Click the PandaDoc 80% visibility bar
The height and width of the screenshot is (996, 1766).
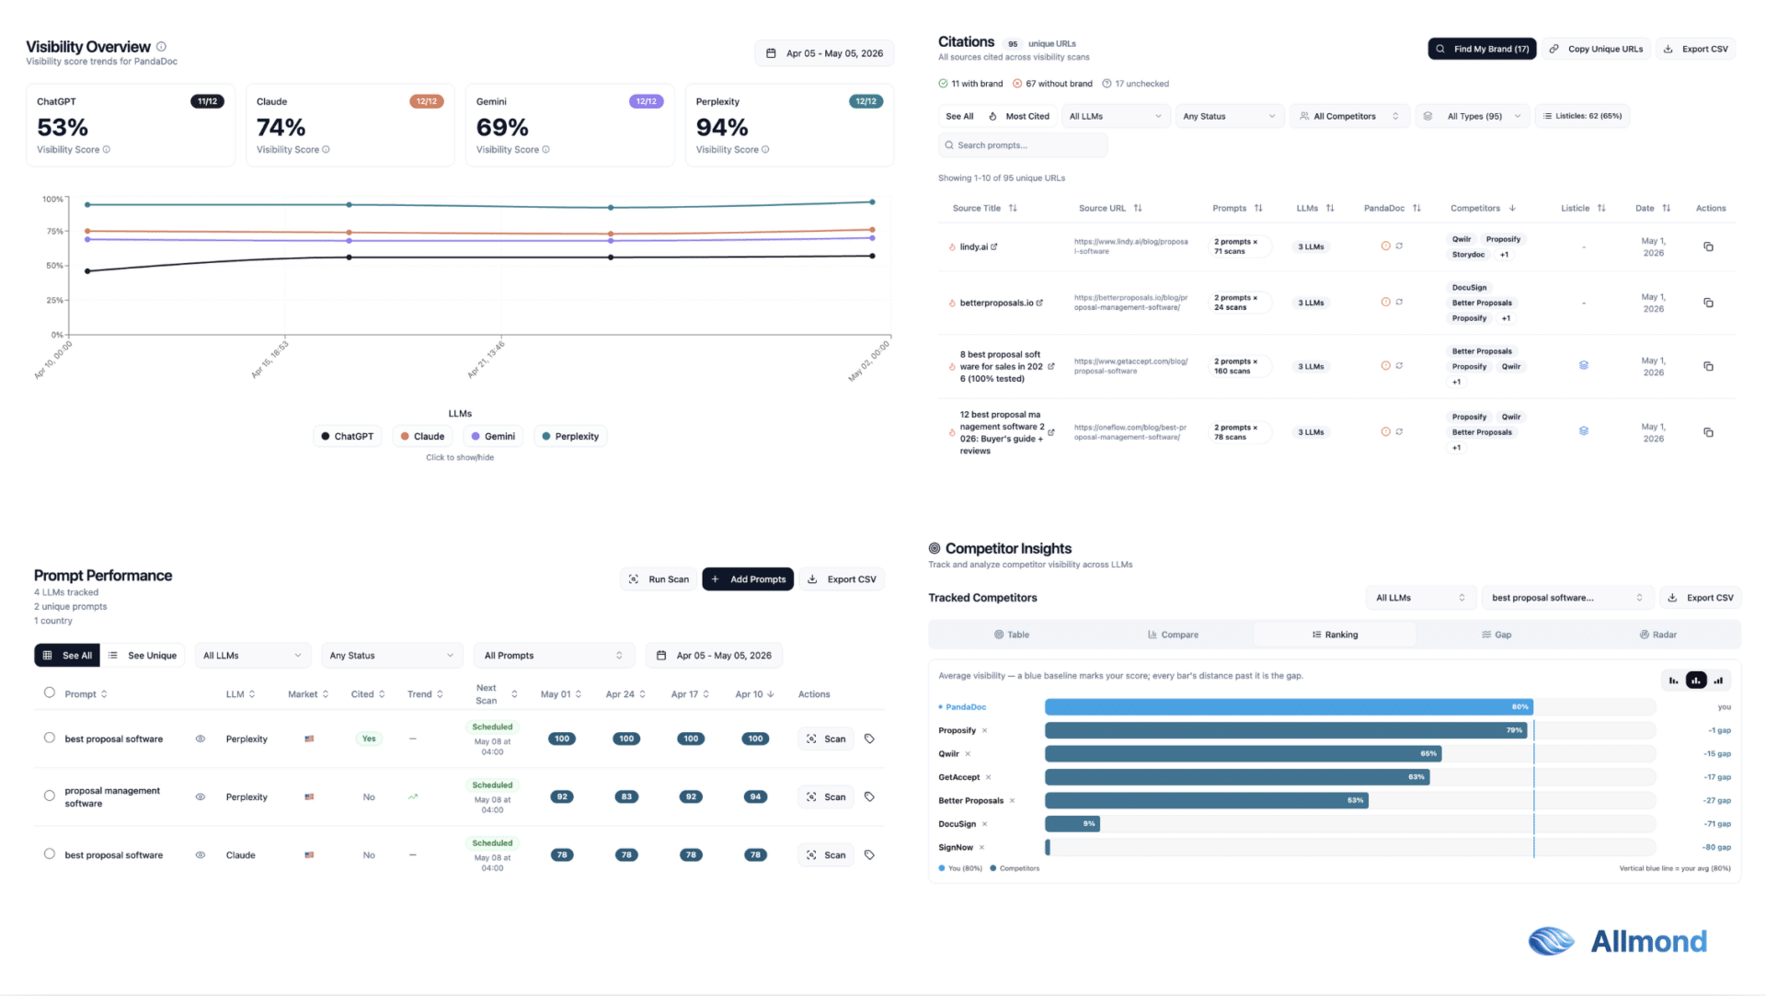(x=1289, y=707)
